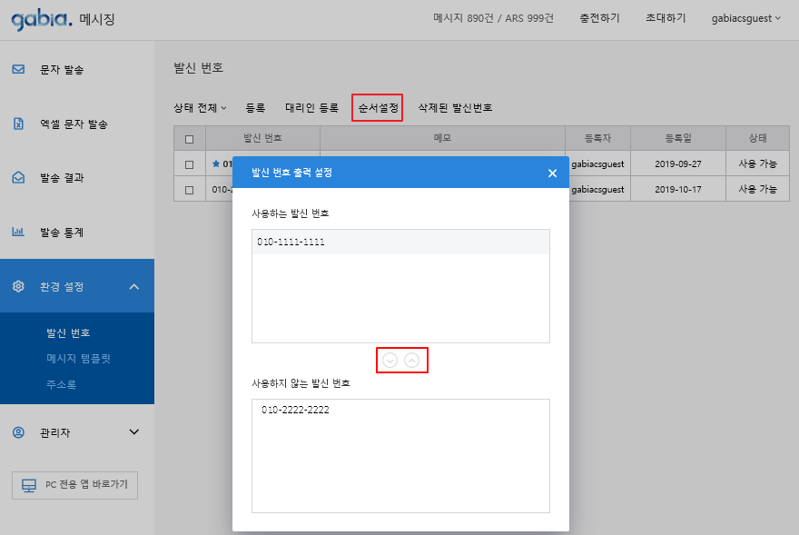Click the 관리자 user icon
This screenshot has height=535, width=799.
point(18,432)
